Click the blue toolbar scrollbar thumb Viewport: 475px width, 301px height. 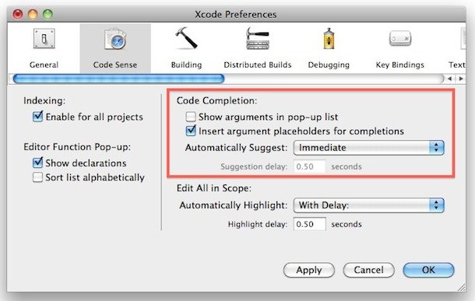point(118,79)
